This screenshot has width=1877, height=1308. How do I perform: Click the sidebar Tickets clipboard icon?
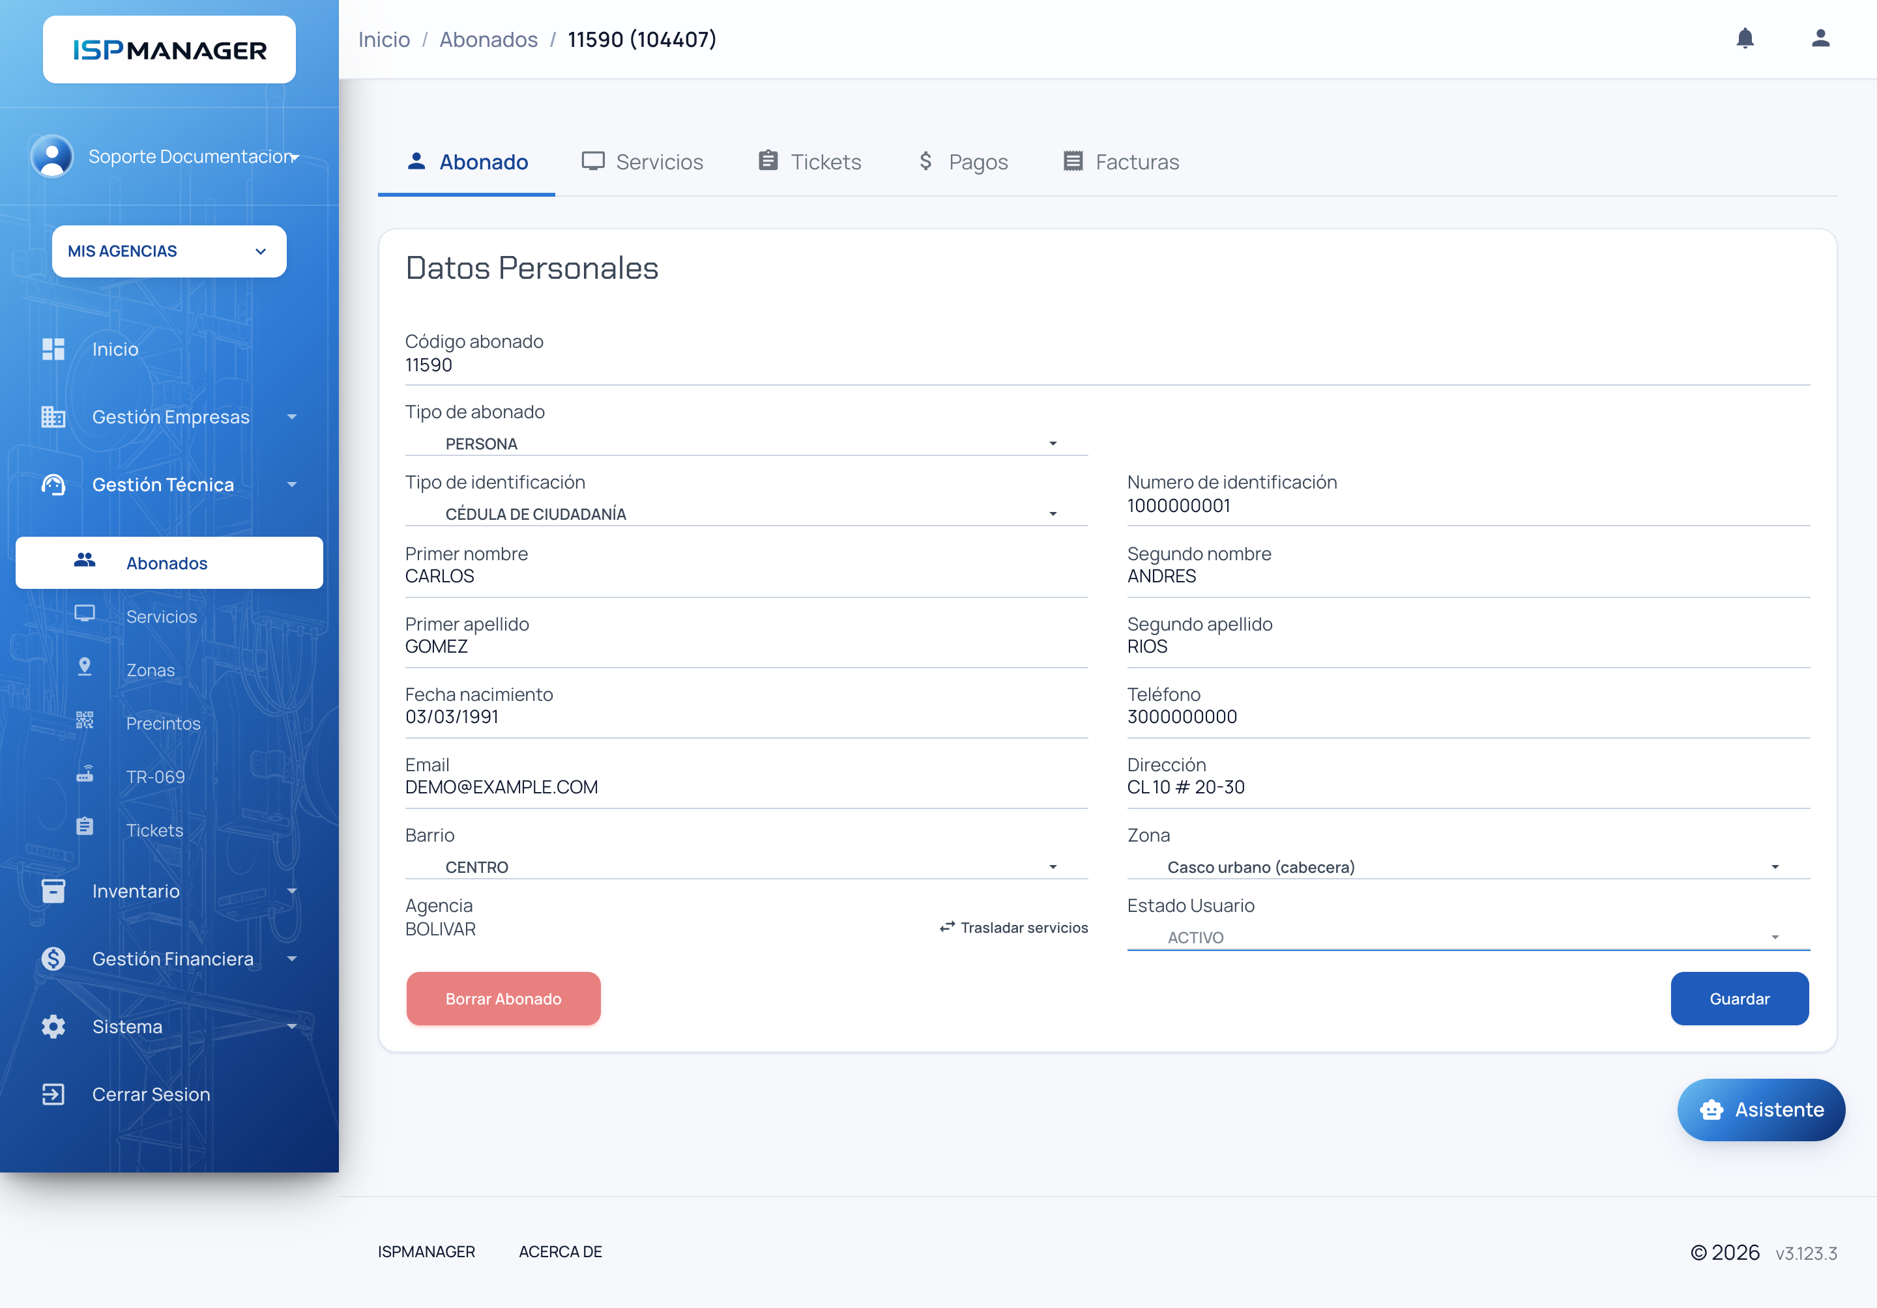85,828
